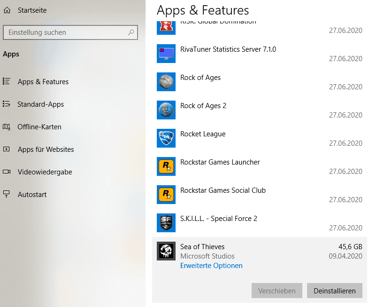The height and width of the screenshot is (307, 369).
Task: Click the Rockstar Games Social Club icon
Action: coord(166,195)
